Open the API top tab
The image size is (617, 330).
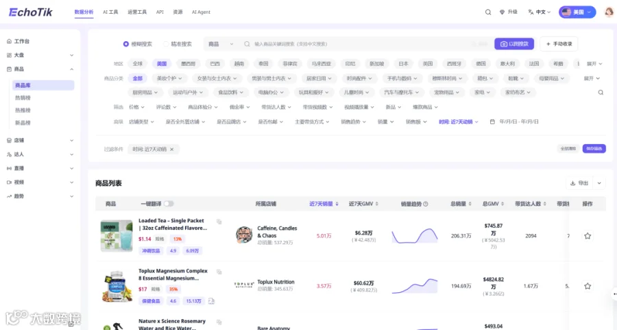pos(160,12)
